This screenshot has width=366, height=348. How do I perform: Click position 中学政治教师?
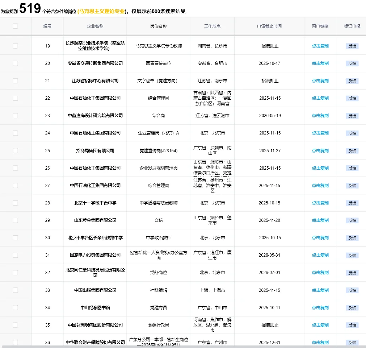[x=159, y=238]
